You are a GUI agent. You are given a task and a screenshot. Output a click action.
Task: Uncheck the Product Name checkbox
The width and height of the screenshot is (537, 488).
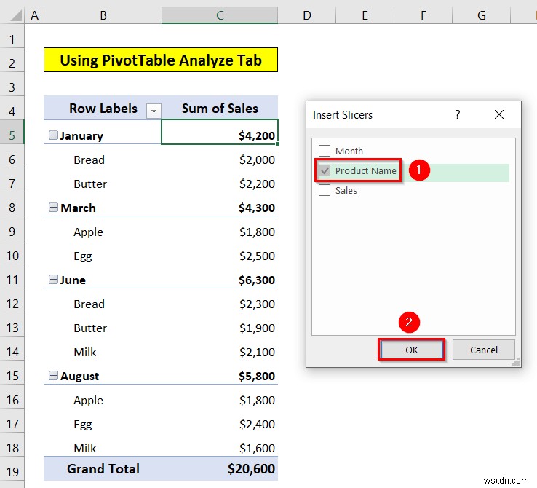pyautogui.click(x=325, y=170)
